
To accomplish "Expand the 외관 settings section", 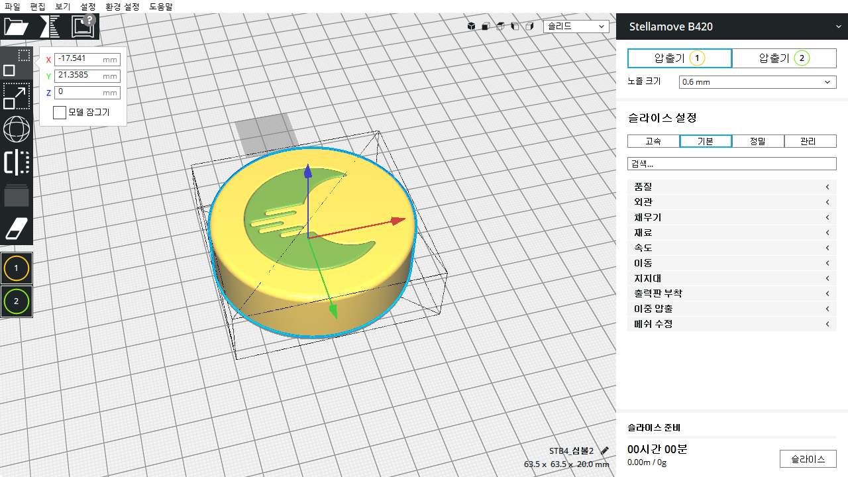I will (x=732, y=202).
